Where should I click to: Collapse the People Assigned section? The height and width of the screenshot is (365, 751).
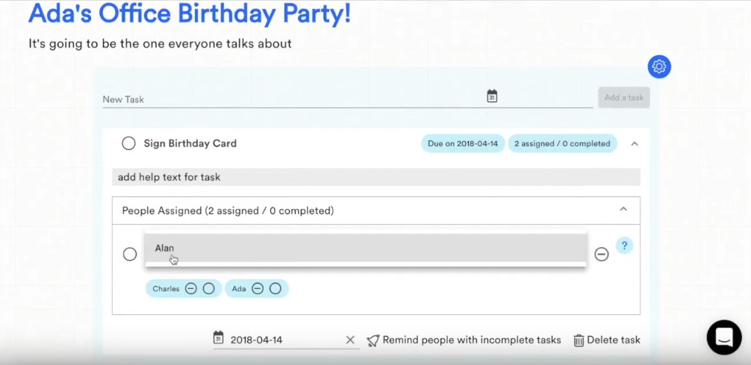tap(623, 209)
